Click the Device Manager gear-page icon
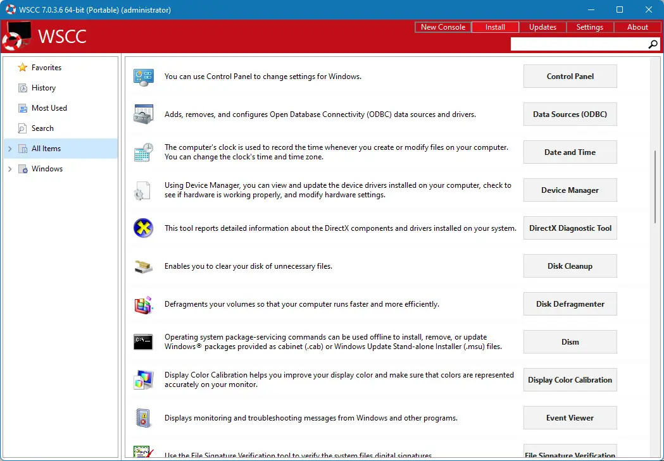Image resolution: width=664 pixels, height=461 pixels. point(142,190)
